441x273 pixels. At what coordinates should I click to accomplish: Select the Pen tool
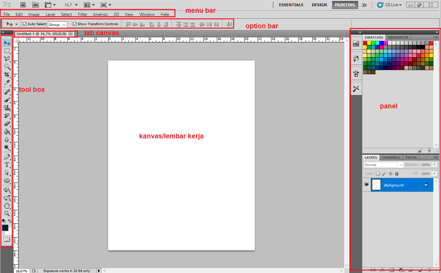tap(7, 157)
